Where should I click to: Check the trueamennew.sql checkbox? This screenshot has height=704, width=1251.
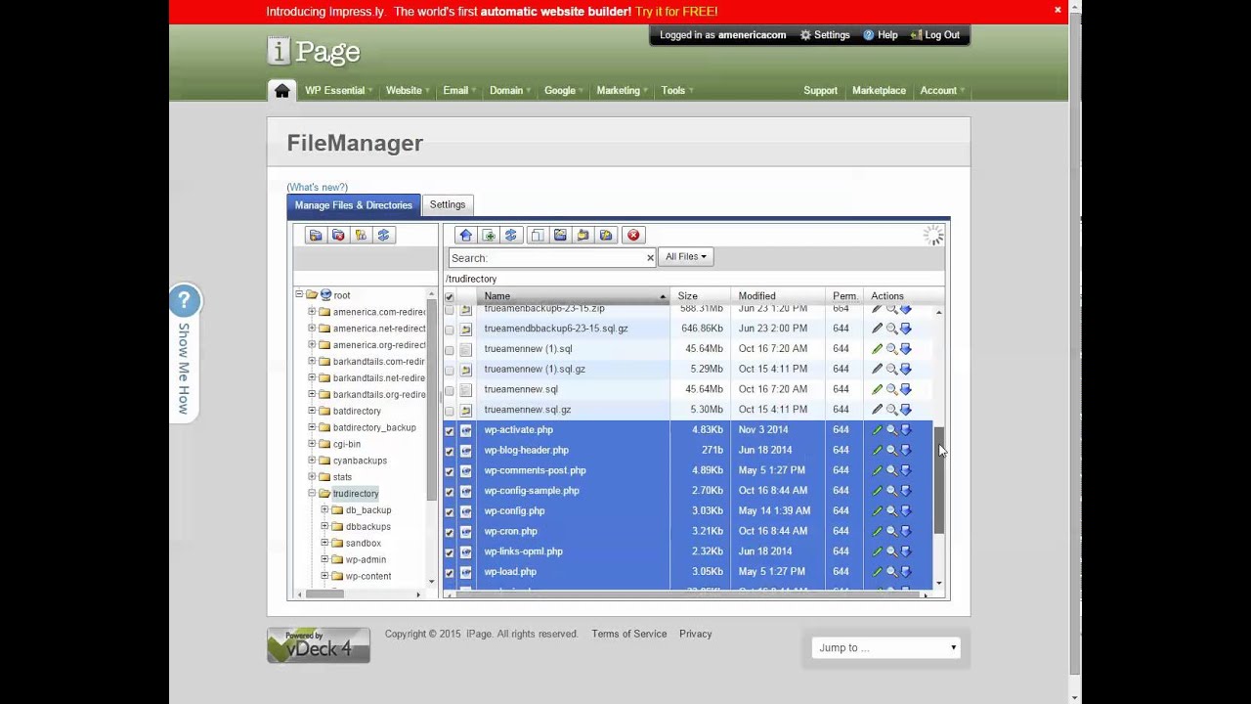(450, 390)
